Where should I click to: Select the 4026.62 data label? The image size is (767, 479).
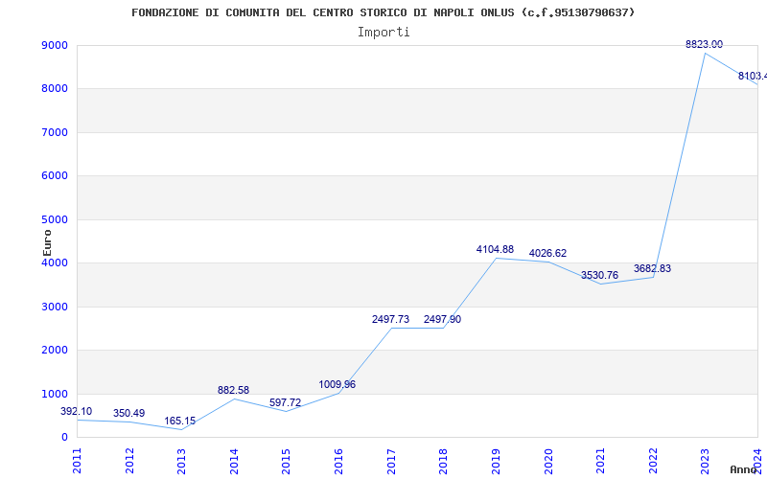pyautogui.click(x=547, y=254)
